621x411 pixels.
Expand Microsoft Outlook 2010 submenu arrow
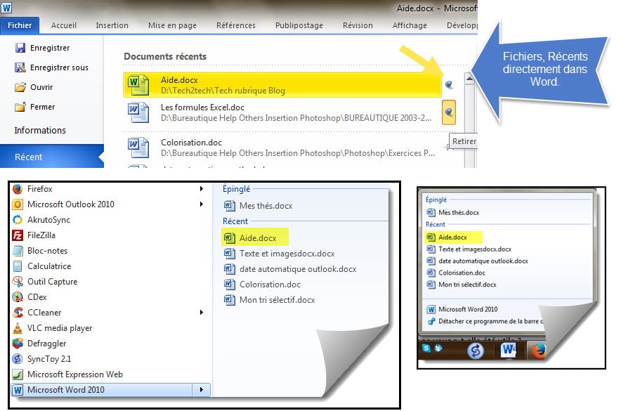point(201,204)
